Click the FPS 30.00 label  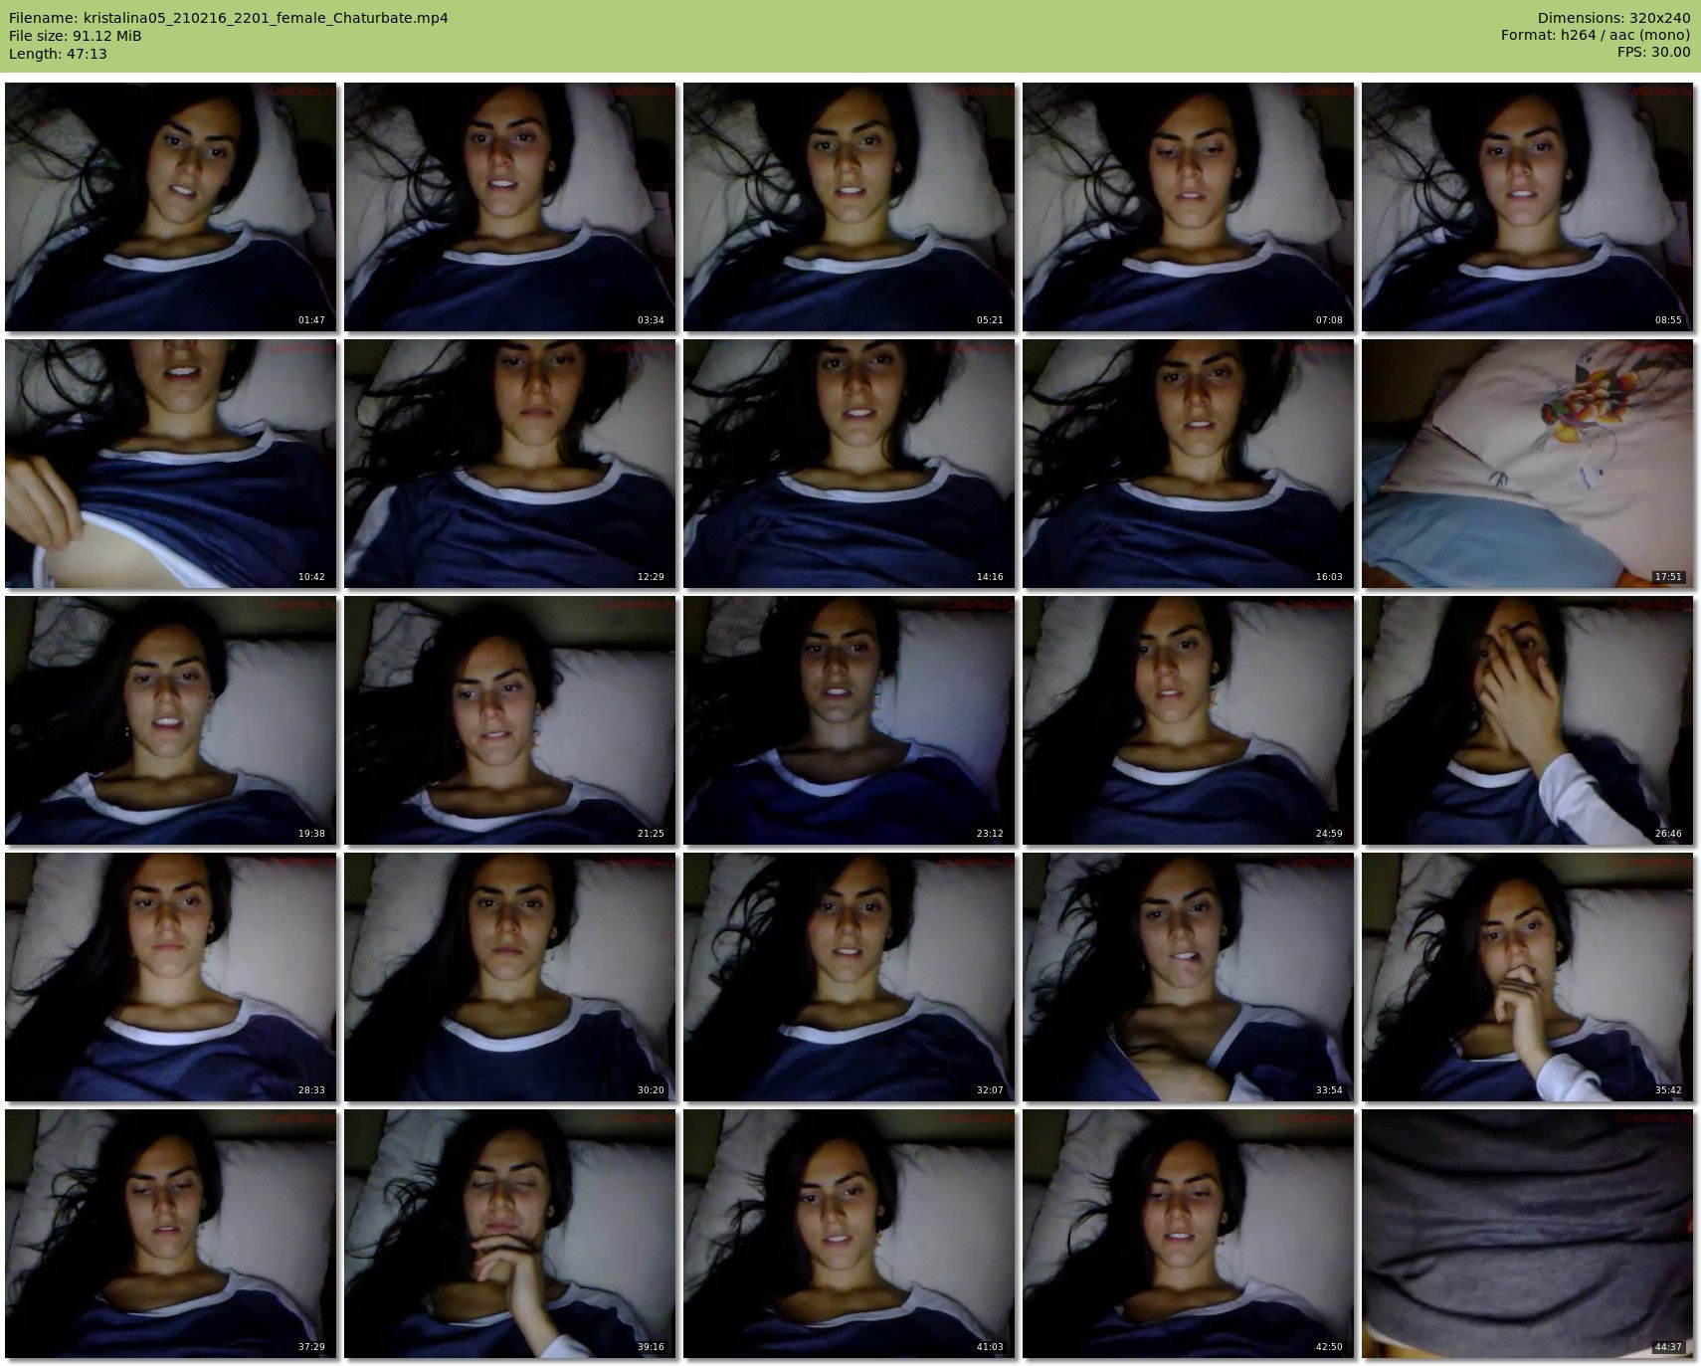tap(1653, 53)
